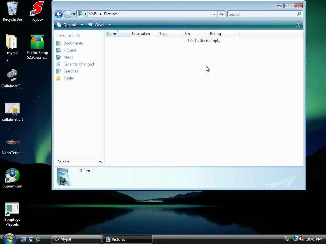Viewport: 326px width, 244px height.
Task: Go back using the Back arrow button
Action: (x=59, y=14)
